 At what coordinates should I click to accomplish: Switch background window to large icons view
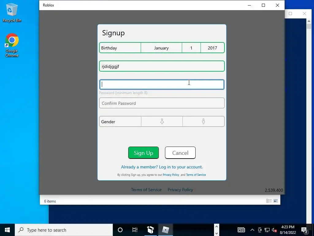click(276, 201)
